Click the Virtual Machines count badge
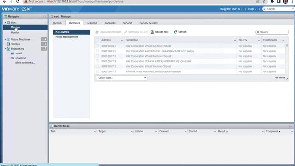The image size is (295, 166). (44, 39)
